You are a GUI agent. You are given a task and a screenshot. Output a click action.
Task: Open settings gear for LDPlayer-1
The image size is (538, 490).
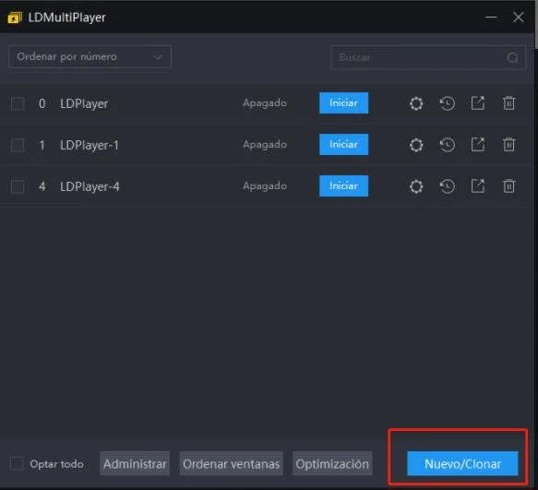pos(416,145)
